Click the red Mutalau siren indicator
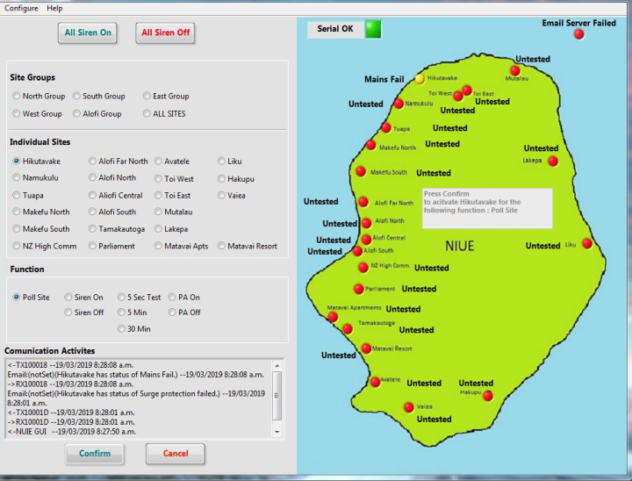This screenshot has width=632, height=481. coord(514,70)
